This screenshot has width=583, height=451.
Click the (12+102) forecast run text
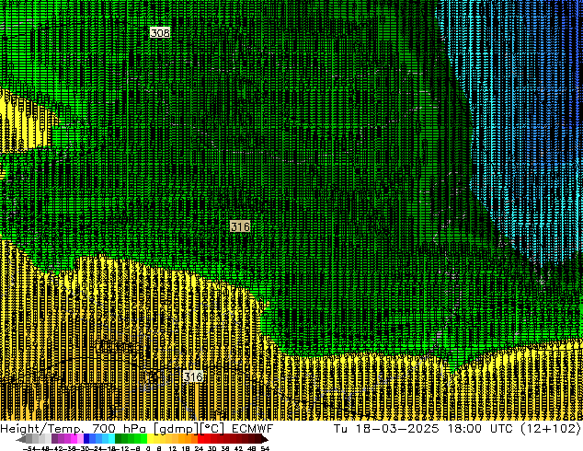[x=552, y=429]
